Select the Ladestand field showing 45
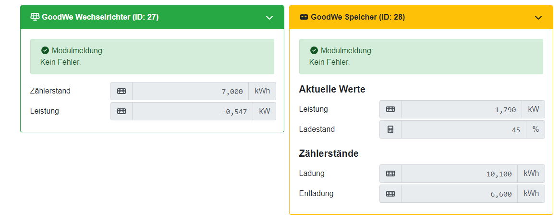Viewport: 560px width, 221px height. coord(464,129)
